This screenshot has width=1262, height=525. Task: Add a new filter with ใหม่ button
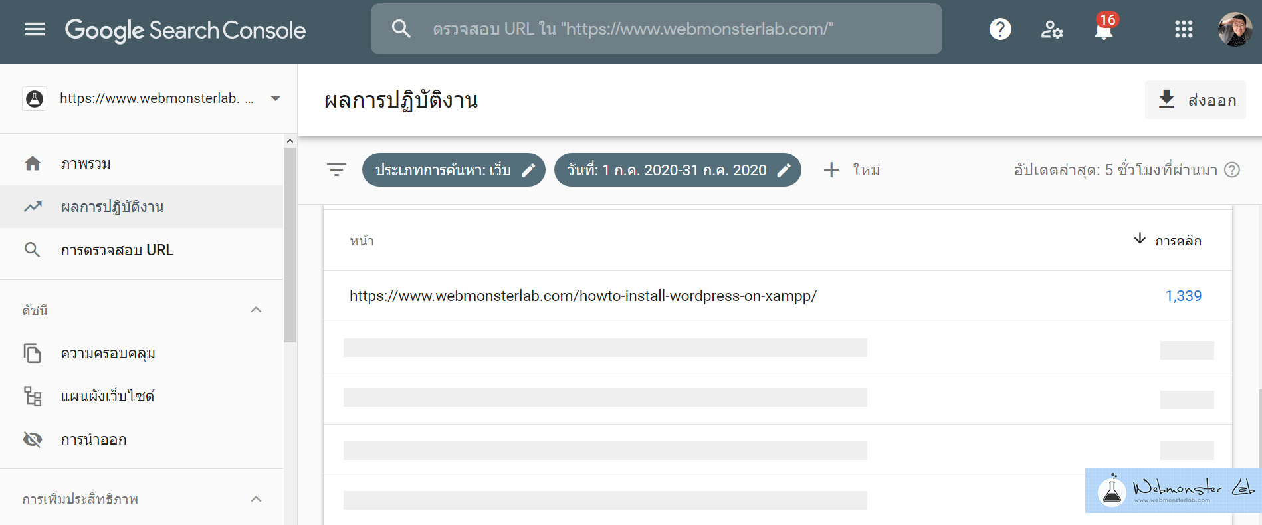[852, 170]
